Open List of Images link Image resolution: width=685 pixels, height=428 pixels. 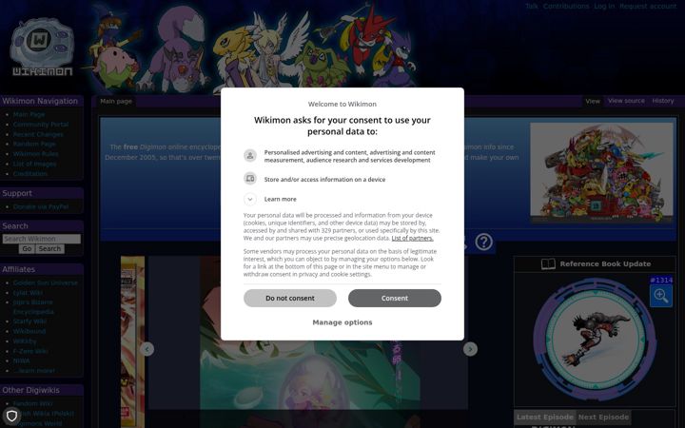34,165
